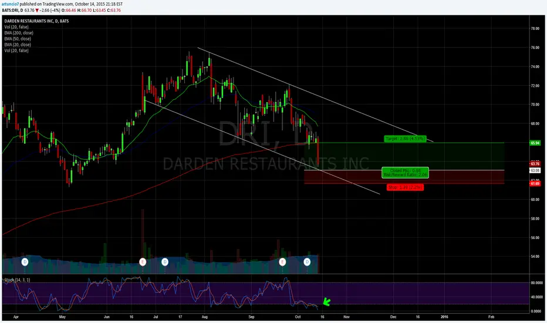Select the EMA (20, close) indicator label

click(x=18, y=45)
